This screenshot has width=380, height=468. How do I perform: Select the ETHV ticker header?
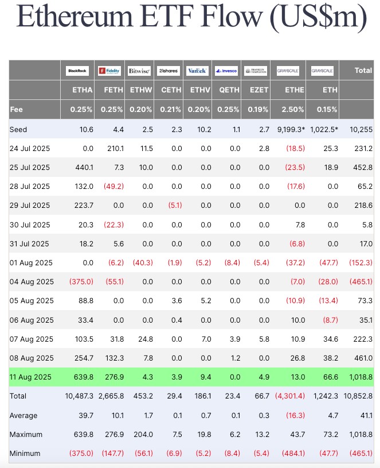point(200,90)
